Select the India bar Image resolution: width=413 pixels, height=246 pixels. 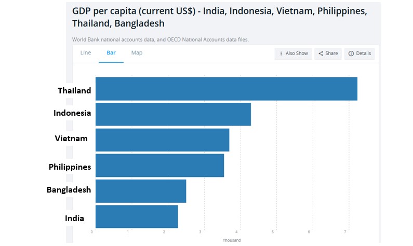(x=137, y=216)
